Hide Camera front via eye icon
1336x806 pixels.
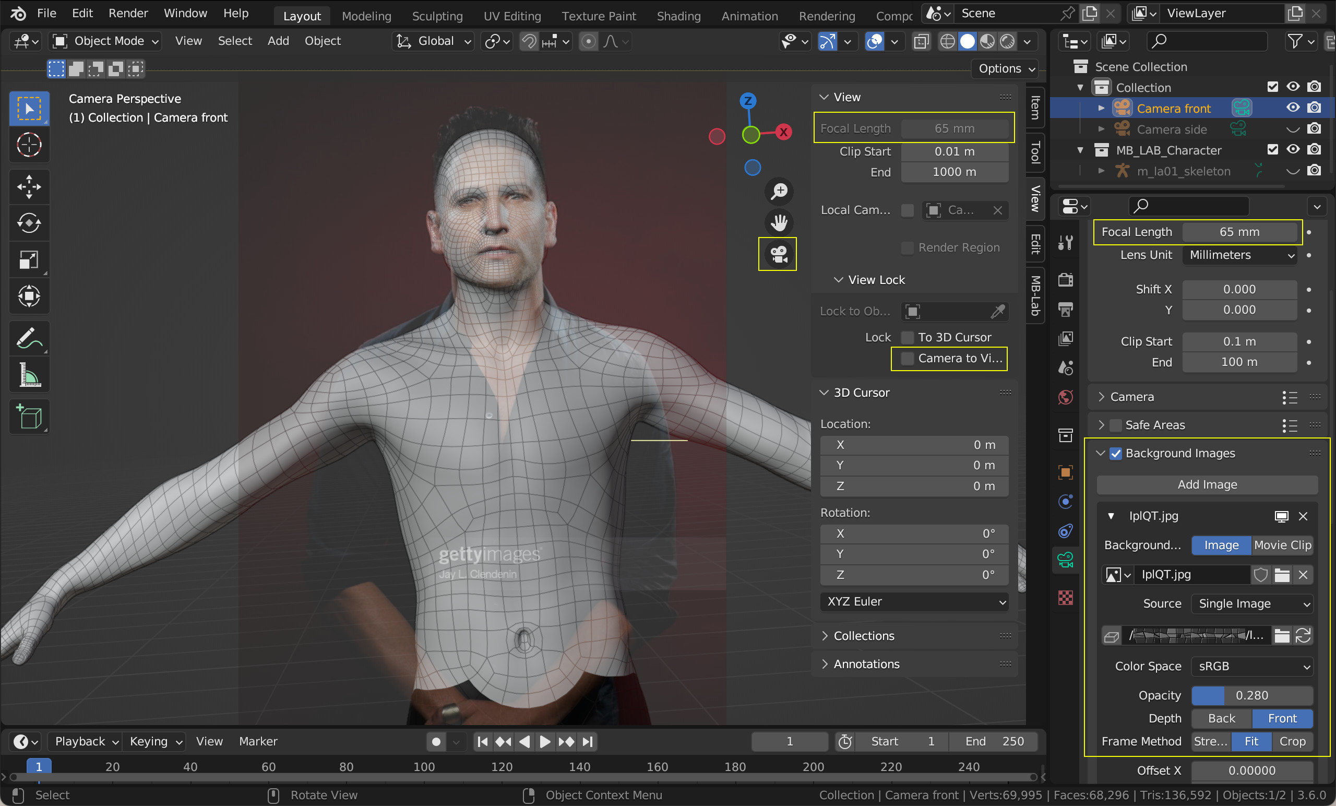pos(1293,108)
